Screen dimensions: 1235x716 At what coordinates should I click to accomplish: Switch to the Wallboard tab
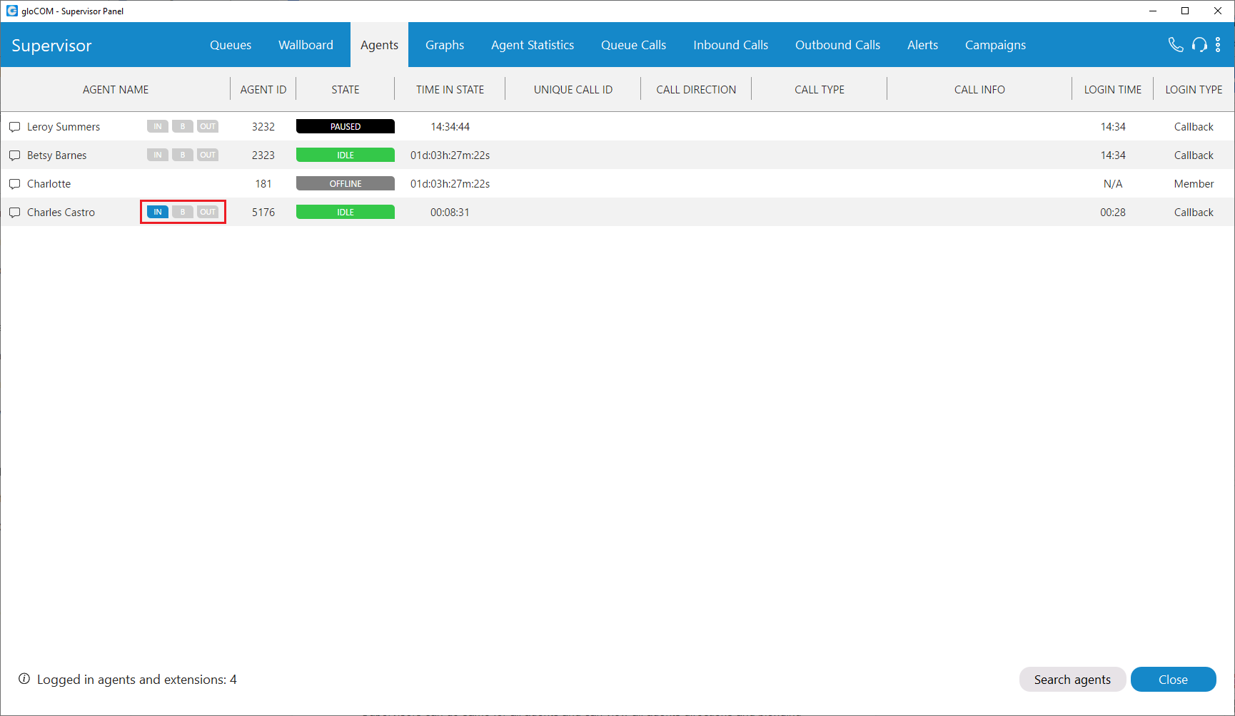pos(306,45)
